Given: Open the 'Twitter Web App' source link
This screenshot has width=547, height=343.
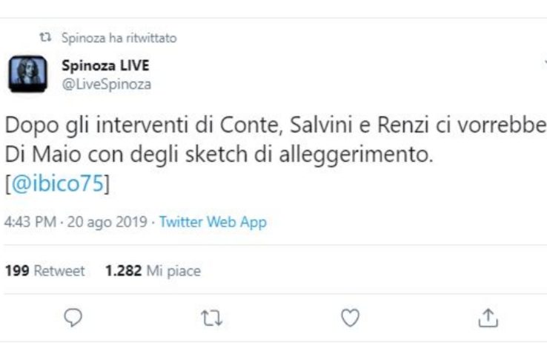Looking at the screenshot, I should pos(213,222).
